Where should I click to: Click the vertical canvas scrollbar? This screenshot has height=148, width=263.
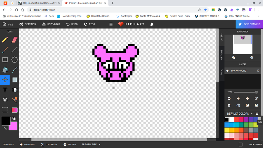217,55
